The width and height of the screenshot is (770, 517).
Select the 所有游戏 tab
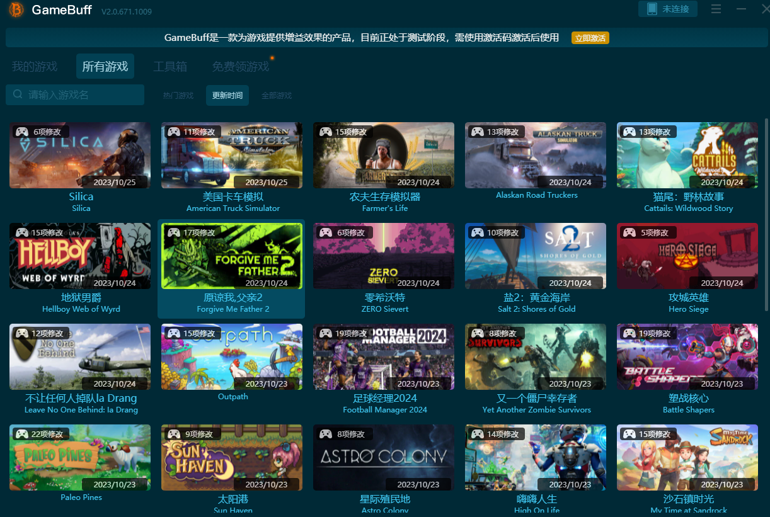[105, 66]
